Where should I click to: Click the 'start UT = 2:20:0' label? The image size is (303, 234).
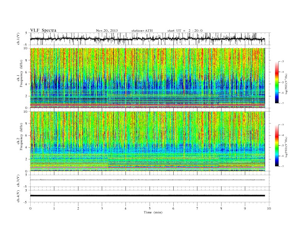point(185,31)
